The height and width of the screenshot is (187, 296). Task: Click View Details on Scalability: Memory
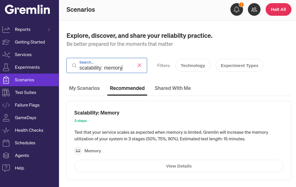pos(179,166)
